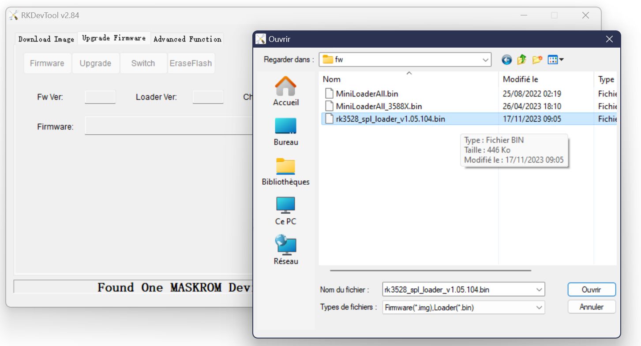
Task: Click the Annuler button
Action: click(x=592, y=307)
